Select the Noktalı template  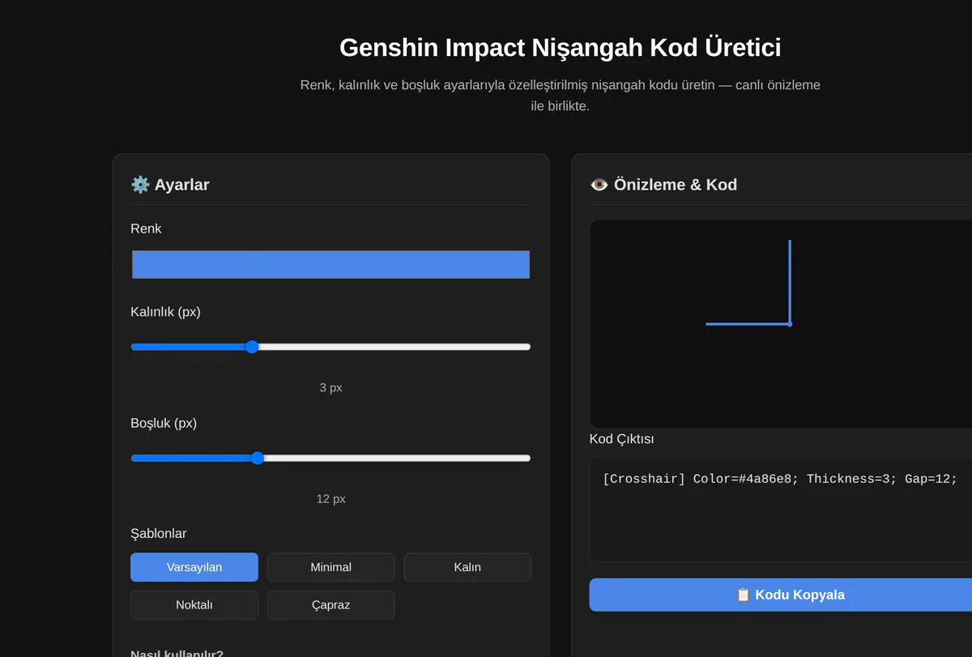tap(194, 604)
